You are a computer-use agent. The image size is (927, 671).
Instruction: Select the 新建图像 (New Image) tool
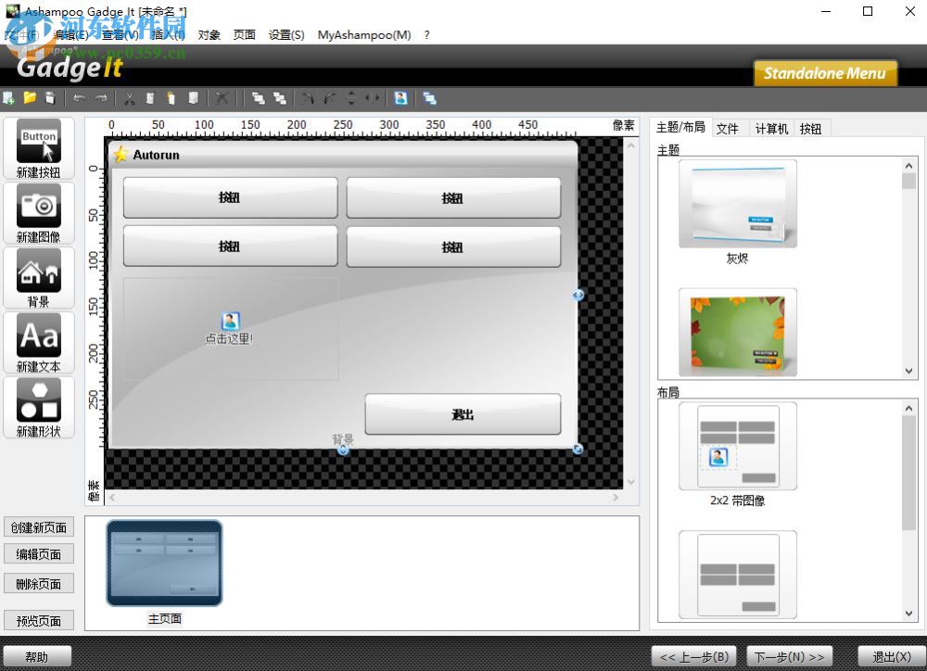pyautogui.click(x=38, y=211)
